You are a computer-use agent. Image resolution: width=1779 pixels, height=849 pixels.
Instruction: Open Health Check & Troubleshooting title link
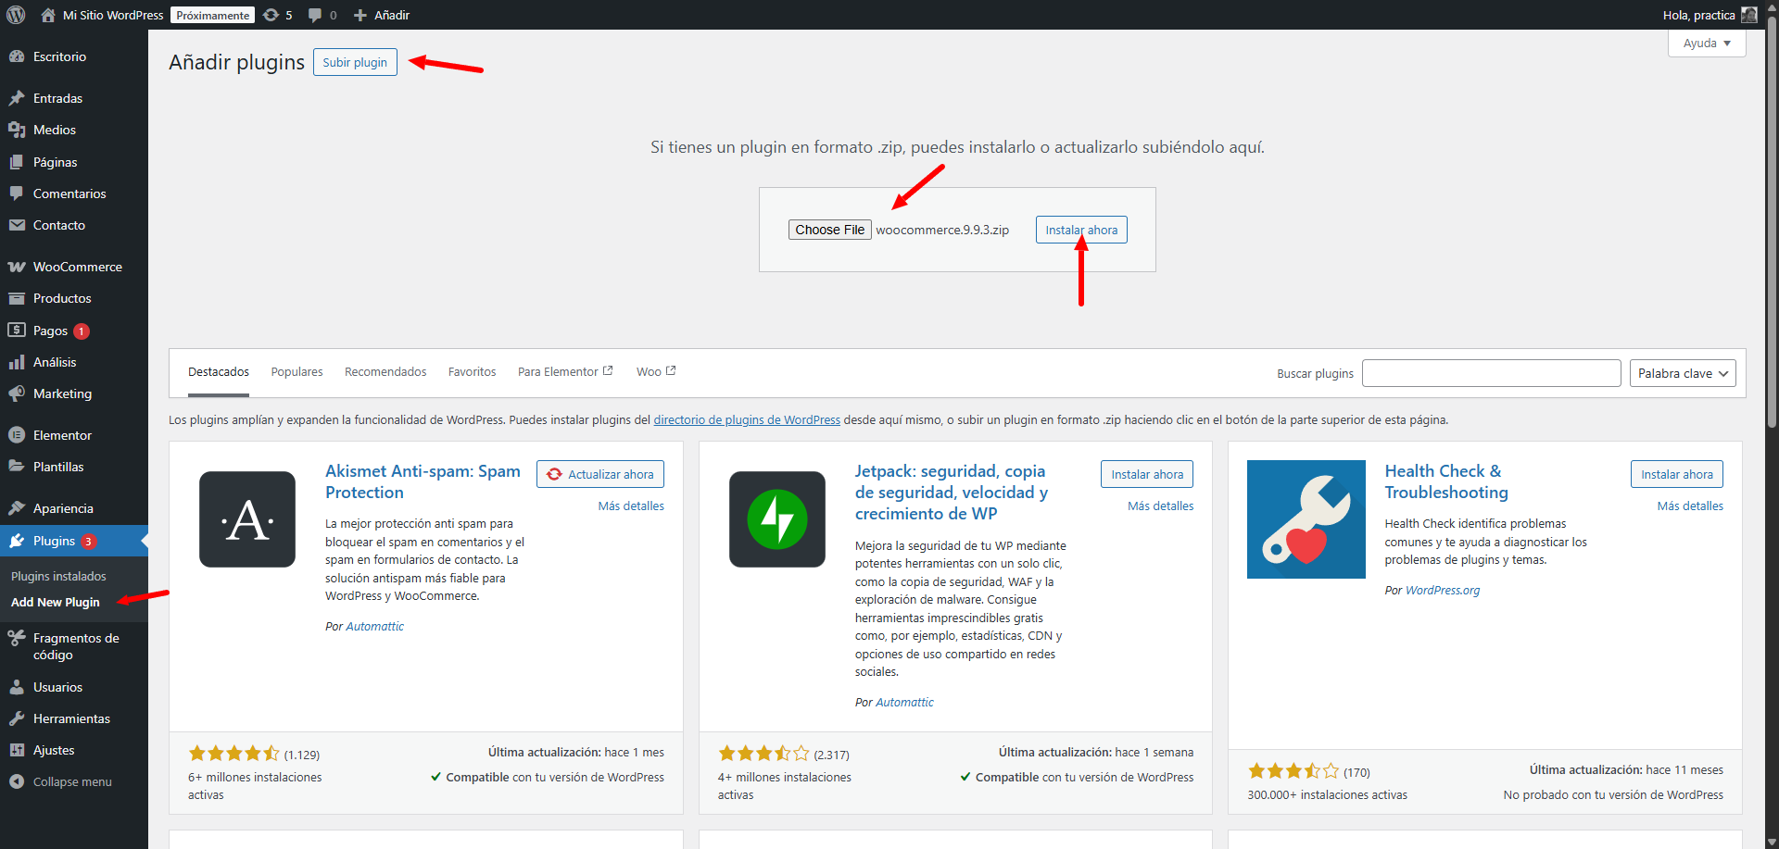tap(1446, 481)
